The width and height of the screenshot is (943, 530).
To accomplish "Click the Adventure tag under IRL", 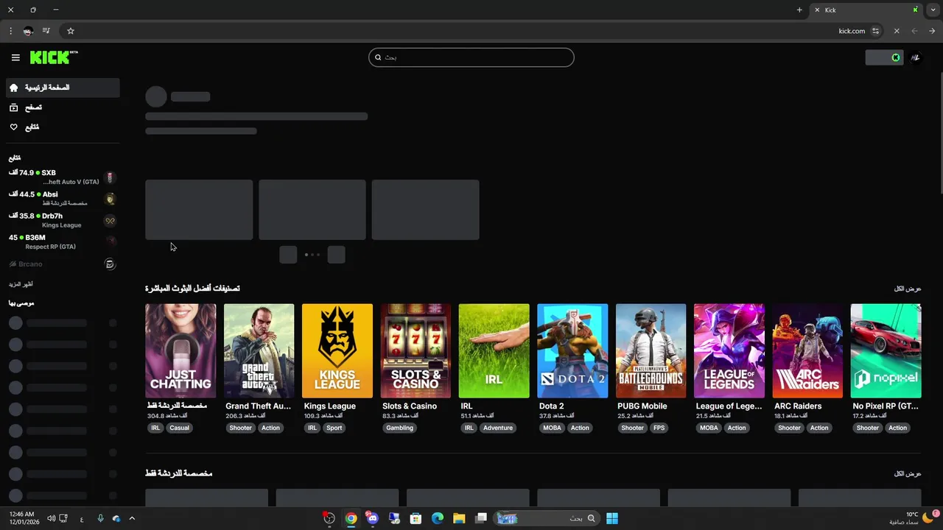I will tap(498, 428).
